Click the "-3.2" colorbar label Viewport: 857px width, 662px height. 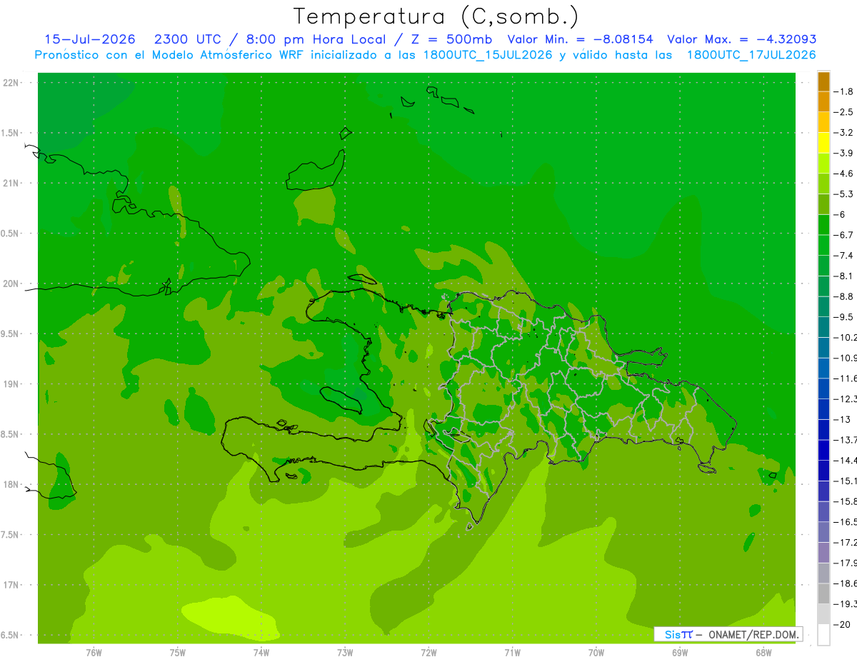tap(844, 133)
